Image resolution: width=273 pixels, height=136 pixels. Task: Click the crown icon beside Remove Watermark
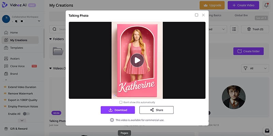click(x=5, y=93)
